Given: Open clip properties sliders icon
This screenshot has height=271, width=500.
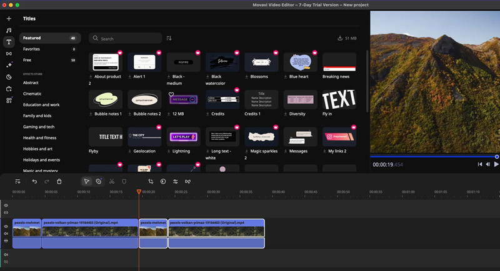Looking at the screenshot, I should tap(176, 182).
